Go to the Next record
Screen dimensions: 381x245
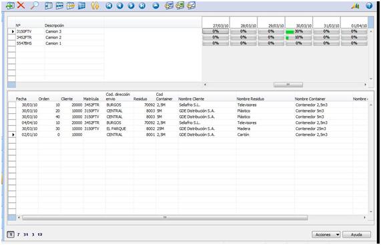pyautogui.click(x=131, y=5)
